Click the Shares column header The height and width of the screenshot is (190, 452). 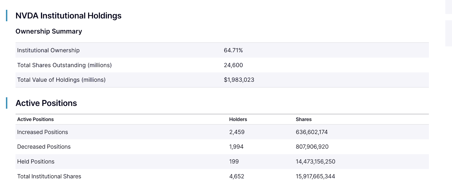(303, 119)
